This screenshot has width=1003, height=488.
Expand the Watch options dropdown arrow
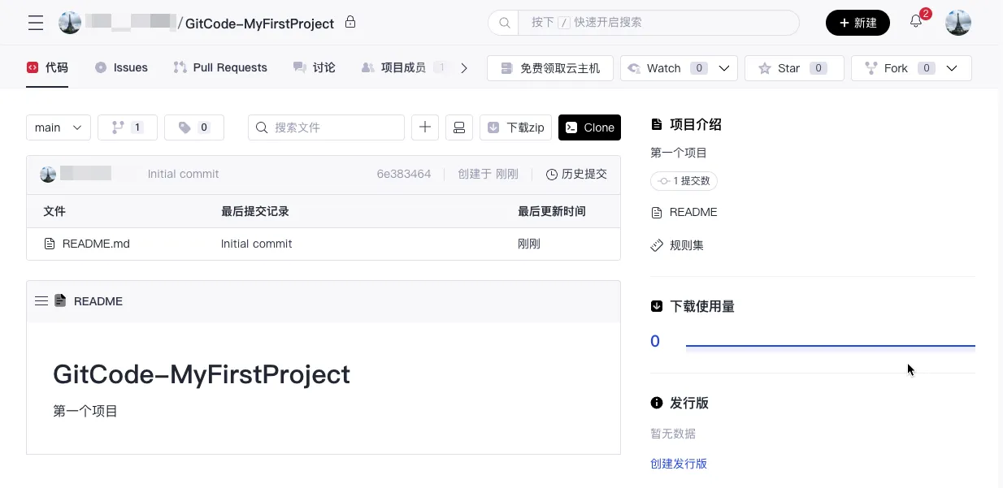[724, 68]
